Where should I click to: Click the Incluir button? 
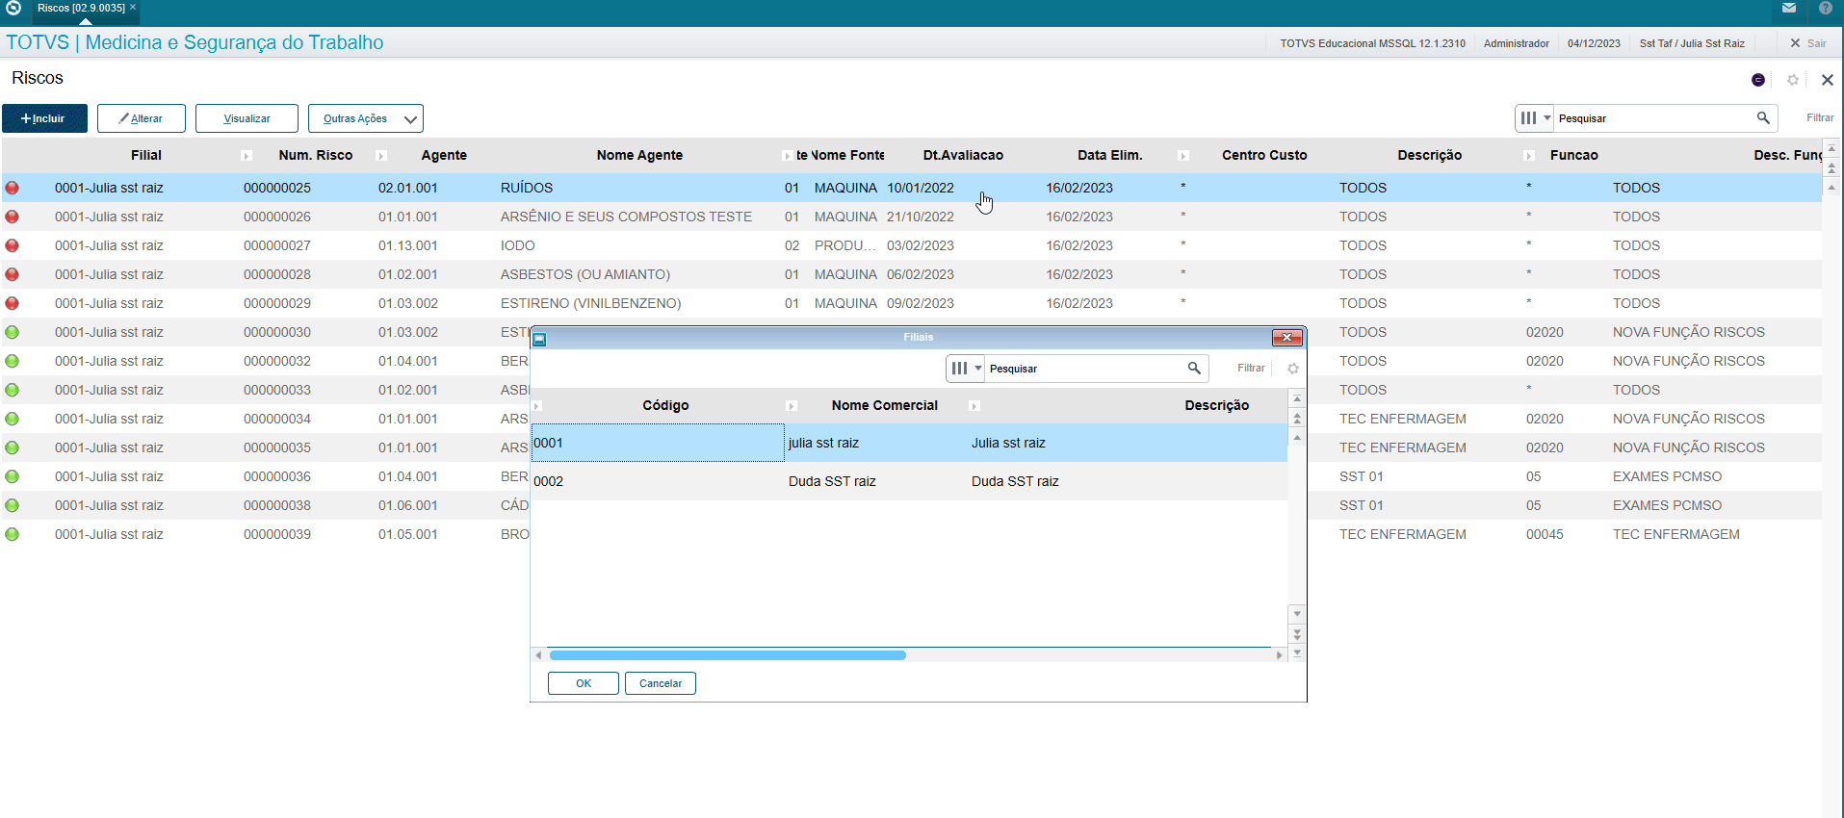(x=44, y=118)
